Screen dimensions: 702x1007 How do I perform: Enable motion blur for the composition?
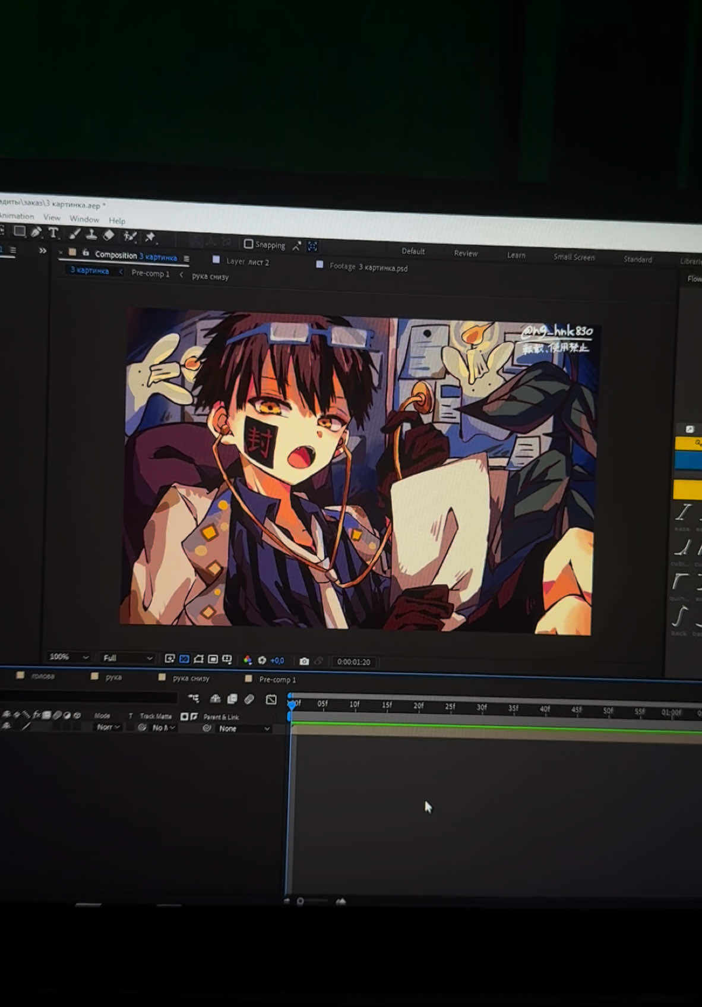click(x=249, y=699)
